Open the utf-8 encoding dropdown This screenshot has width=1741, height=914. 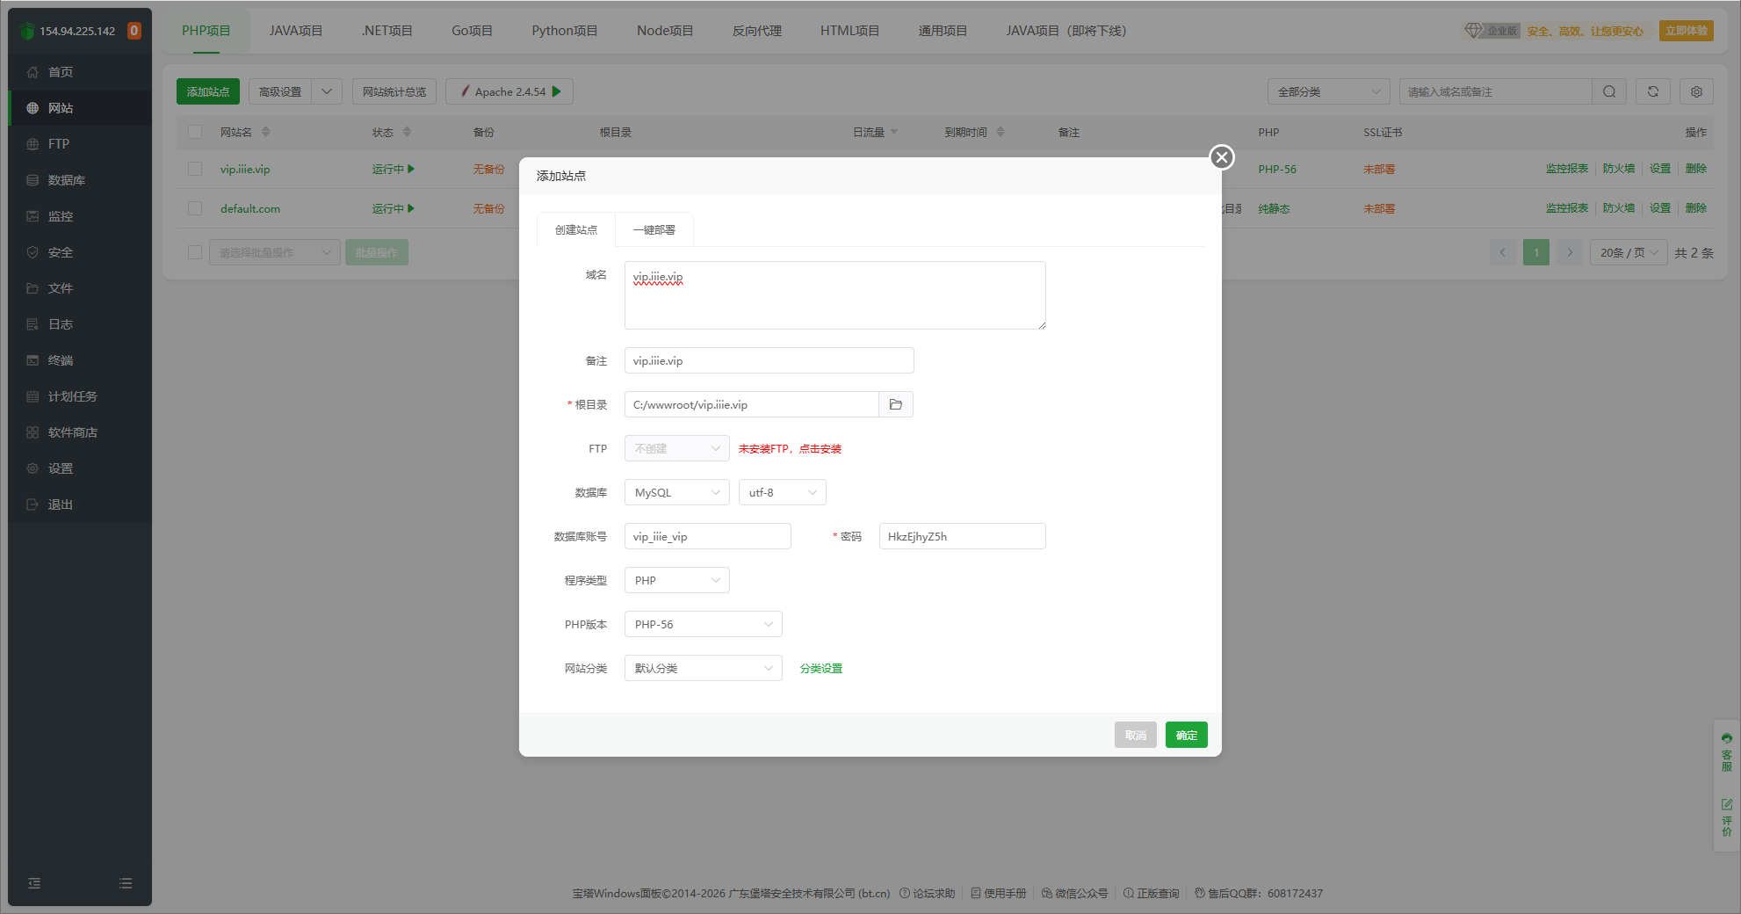[782, 492]
